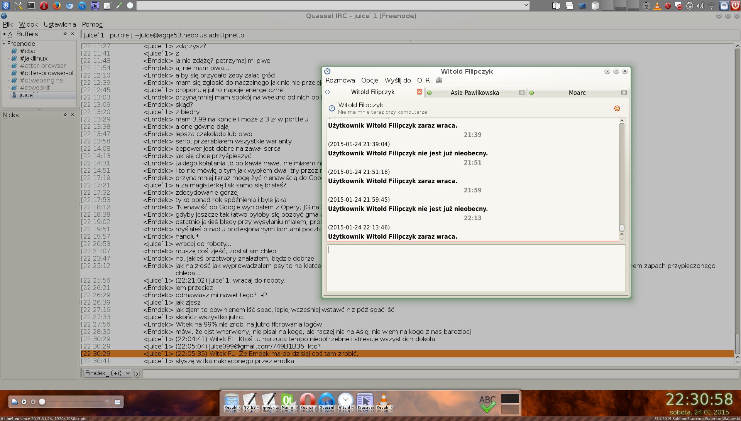Click the icon next to the OTR menu

pyautogui.click(x=439, y=80)
